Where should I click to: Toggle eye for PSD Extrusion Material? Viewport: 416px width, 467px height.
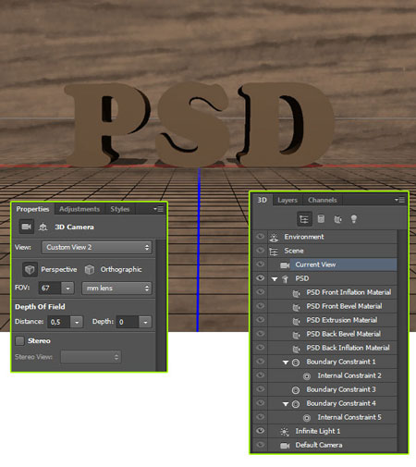(260, 320)
